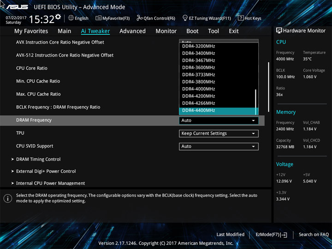Expand DRAM Timing Control submenu

point(38,159)
